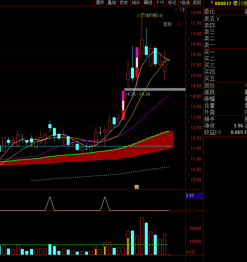Click the 标记 mark button
Screen dimensions: 247x262
click(172, 2)
